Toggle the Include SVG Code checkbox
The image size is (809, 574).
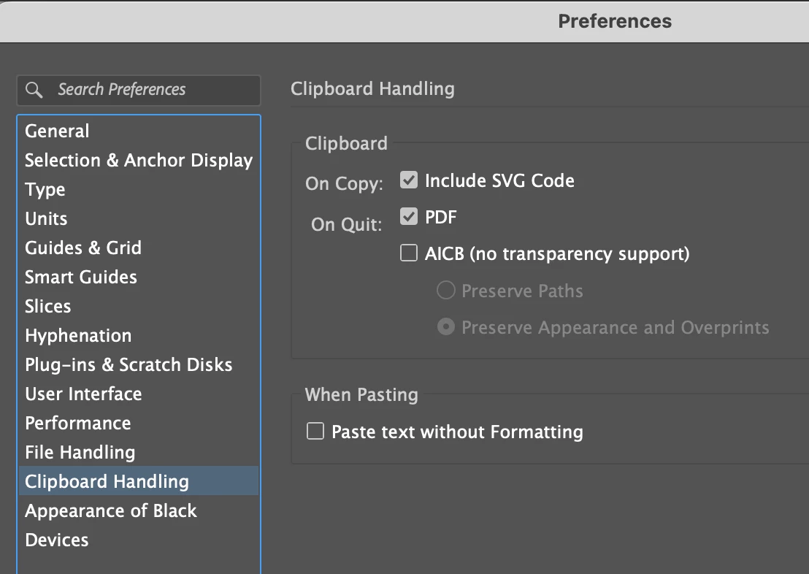coord(409,180)
